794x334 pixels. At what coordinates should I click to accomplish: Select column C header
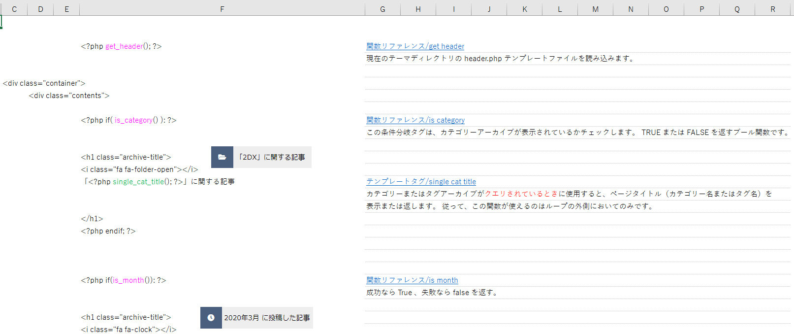click(x=14, y=9)
